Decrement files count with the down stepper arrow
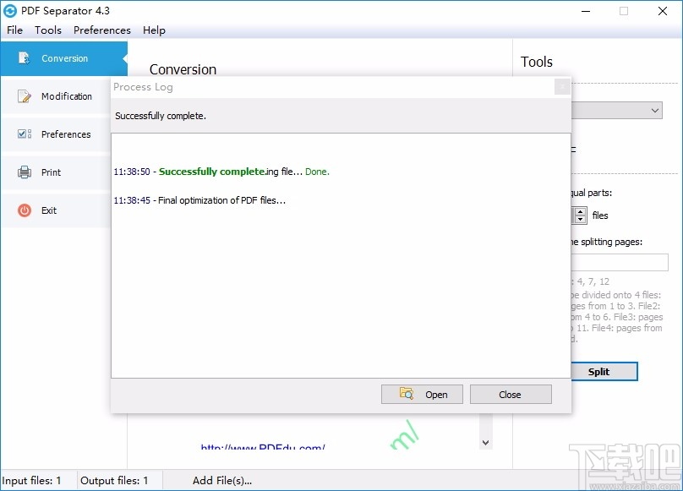The height and width of the screenshot is (491, 683). coord(581,219)
